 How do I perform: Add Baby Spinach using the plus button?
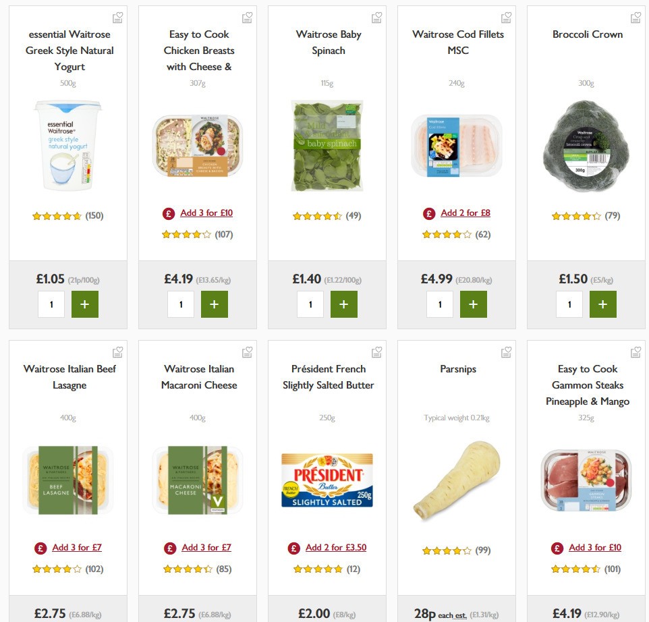point(344,304)
